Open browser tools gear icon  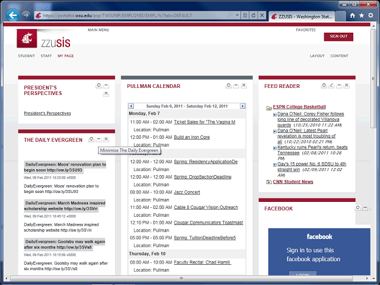tap(370, 15)
